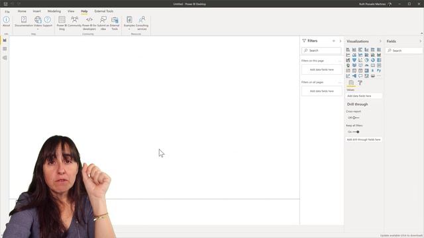The height and width of the screenshot is (238, 424).
Task: Toggle Cross-report drill through switch
Action: click(356, 118)
